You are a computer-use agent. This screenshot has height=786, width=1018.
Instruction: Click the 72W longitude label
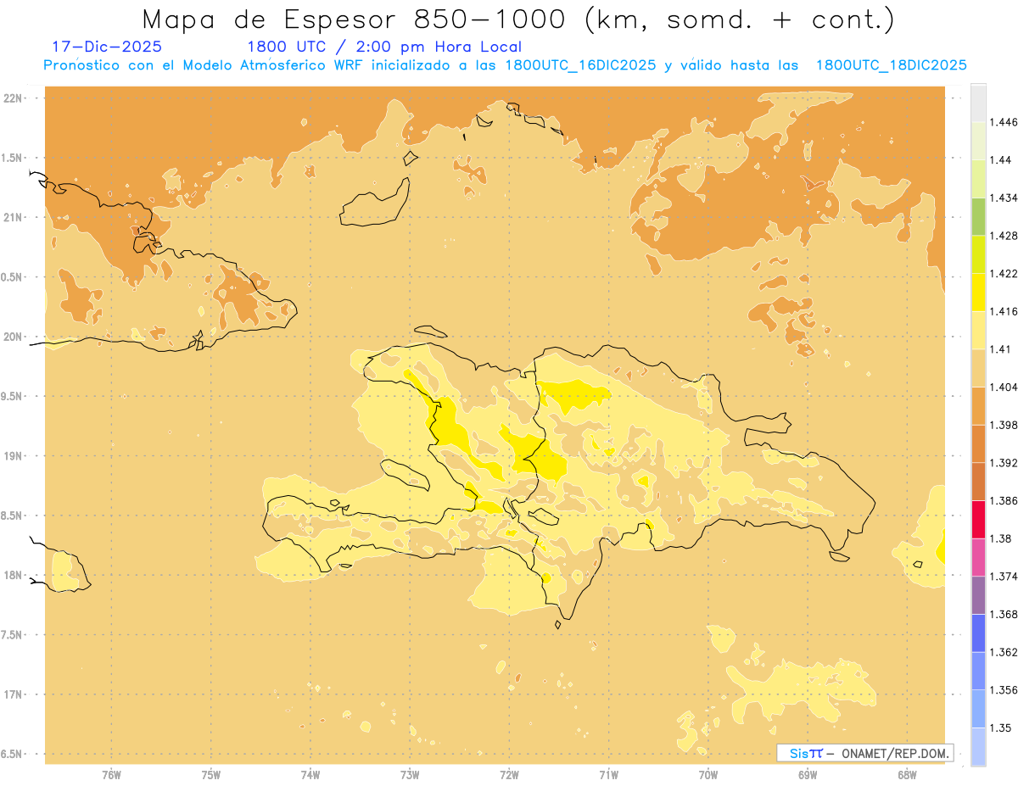pos(510,774)
